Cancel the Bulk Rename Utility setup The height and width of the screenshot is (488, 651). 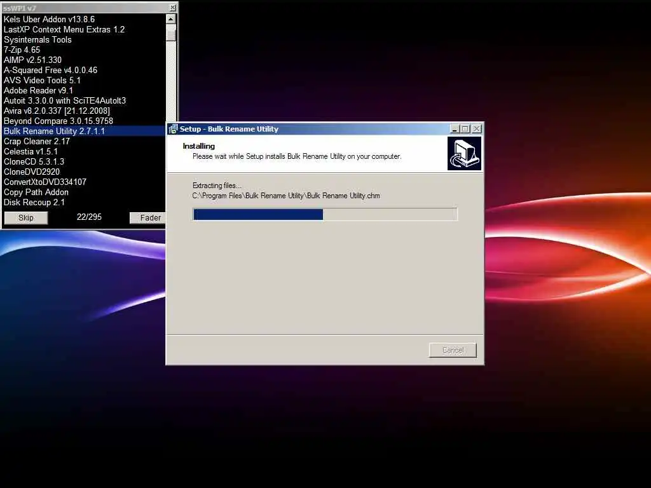pos(453,350)
